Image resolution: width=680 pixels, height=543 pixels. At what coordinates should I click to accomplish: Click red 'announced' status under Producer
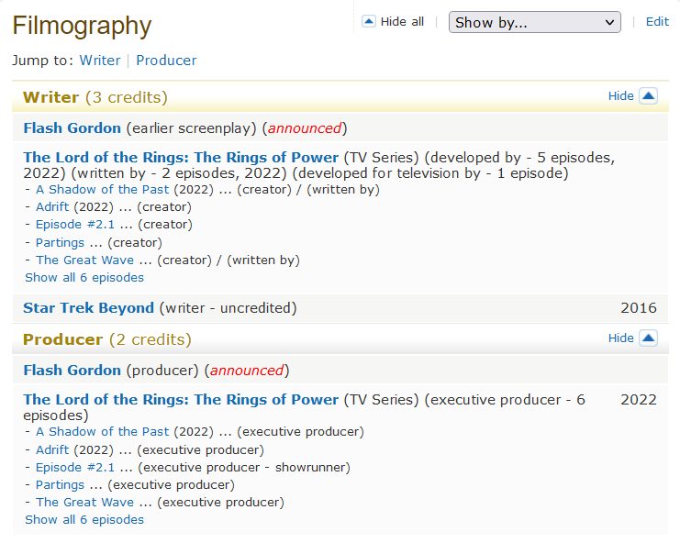(246, 371)
